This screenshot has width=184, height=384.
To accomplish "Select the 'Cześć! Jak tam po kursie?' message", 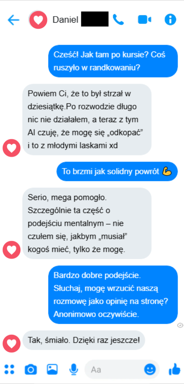I will 113,61.
